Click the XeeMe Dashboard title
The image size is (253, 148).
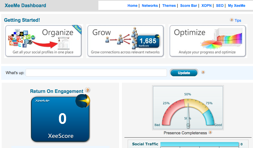25,5
